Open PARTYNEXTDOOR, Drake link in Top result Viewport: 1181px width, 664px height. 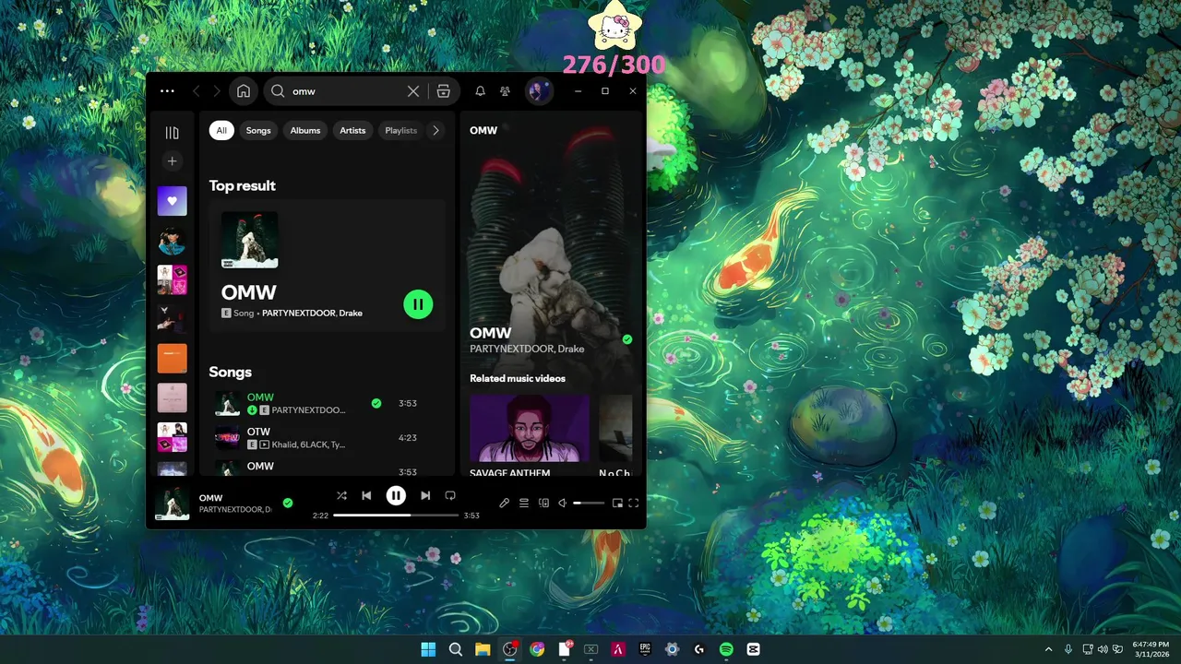tap(312, 314)
